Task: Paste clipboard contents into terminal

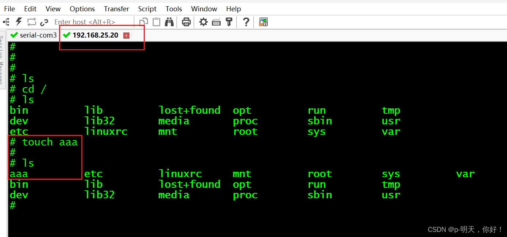Action: pos(156,22)
